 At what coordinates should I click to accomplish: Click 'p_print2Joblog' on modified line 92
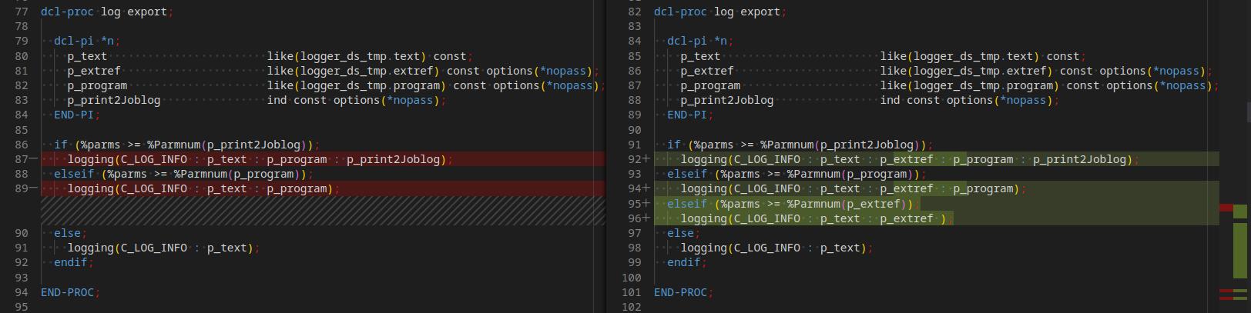tap(1079, 159)
